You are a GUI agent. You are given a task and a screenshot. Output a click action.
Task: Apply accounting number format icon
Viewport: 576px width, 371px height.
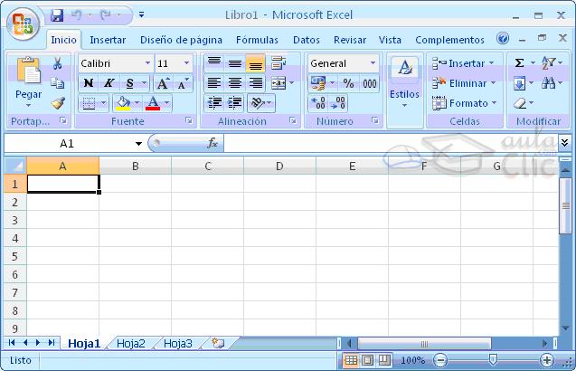click(x=318, y=83)
